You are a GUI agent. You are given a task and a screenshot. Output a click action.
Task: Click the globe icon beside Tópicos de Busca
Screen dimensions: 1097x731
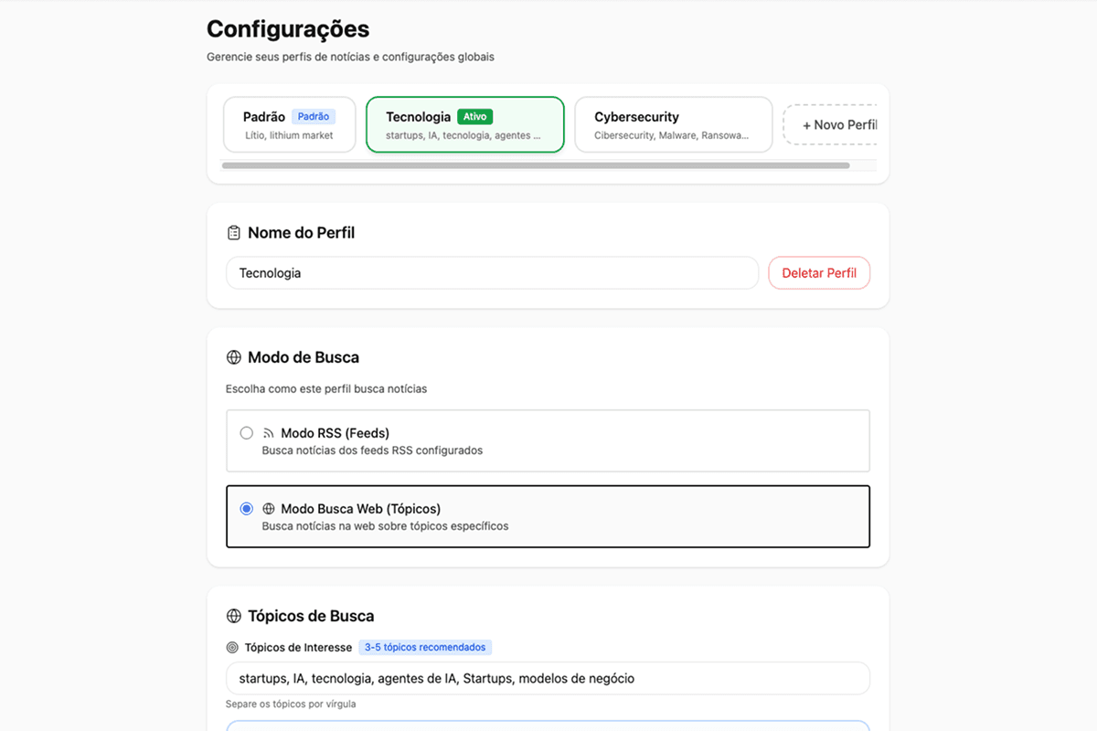tap(234, 616)
